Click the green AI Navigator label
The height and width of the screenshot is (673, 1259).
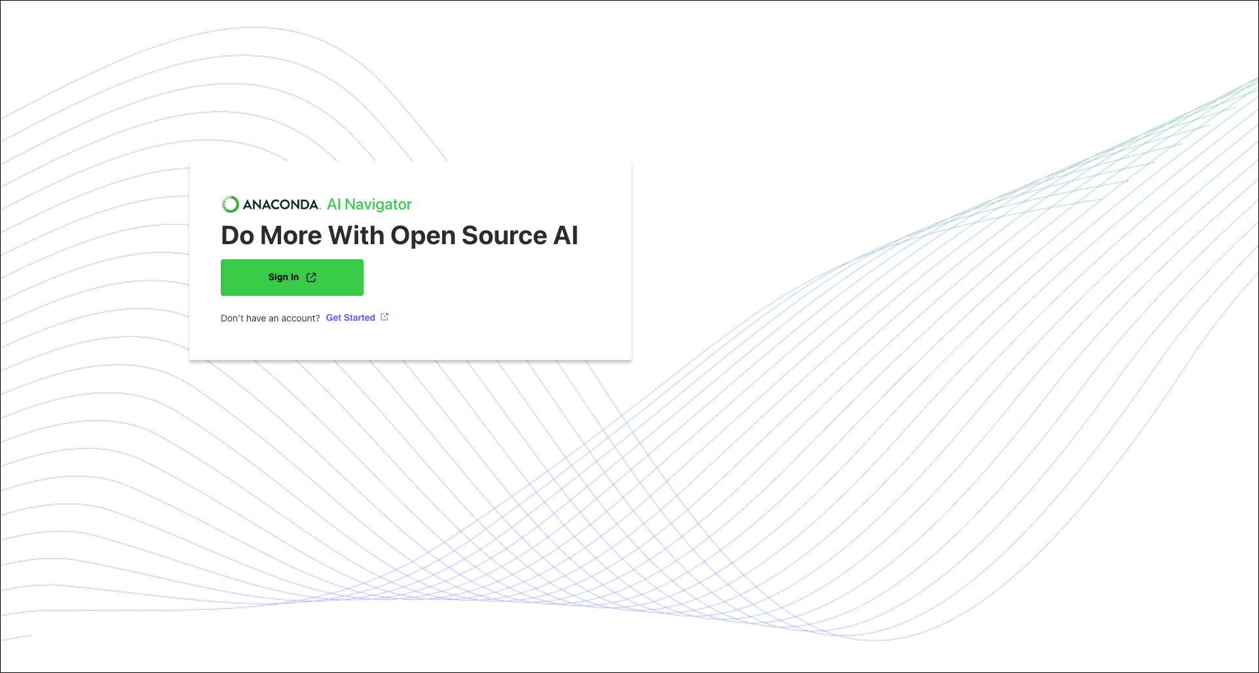(x=369, y=204)
